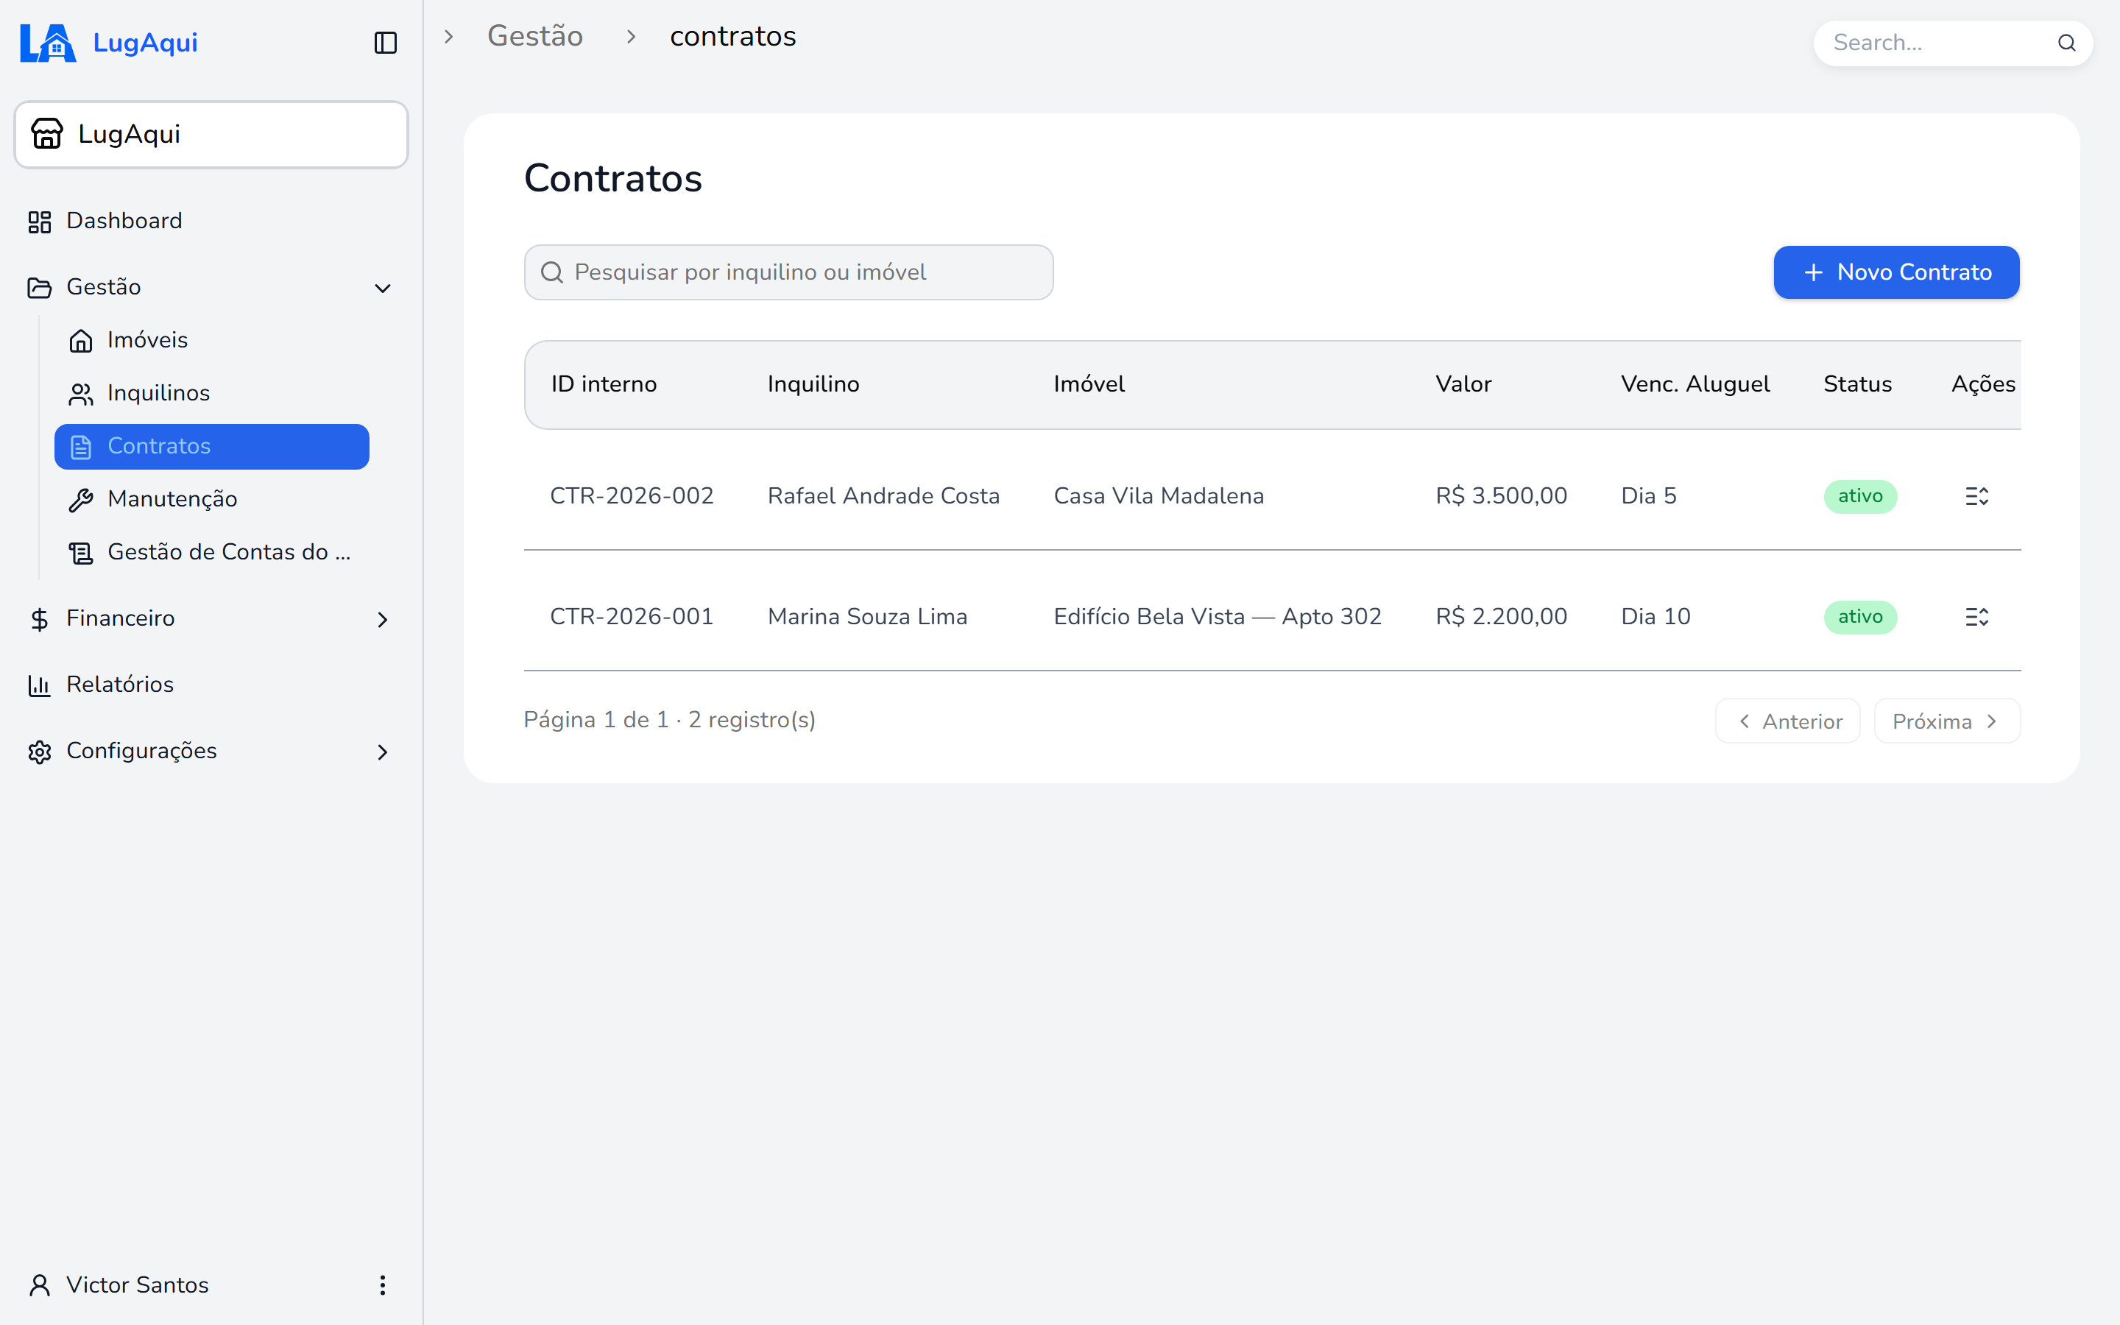Image resolution: width=2120 pixels, height=1325 pixels.
Task: Click the Inquilino column header
Action: coord(813,385)
